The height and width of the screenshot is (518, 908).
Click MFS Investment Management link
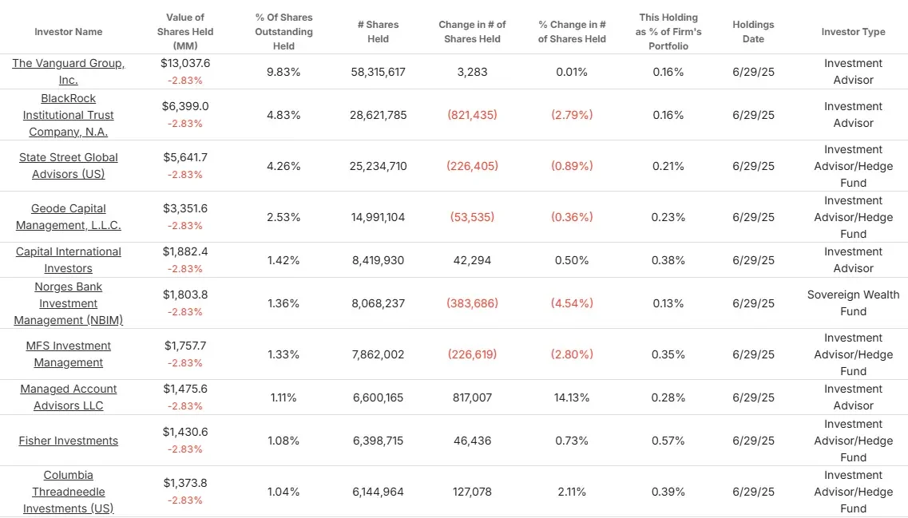click(x=69, y=354)
